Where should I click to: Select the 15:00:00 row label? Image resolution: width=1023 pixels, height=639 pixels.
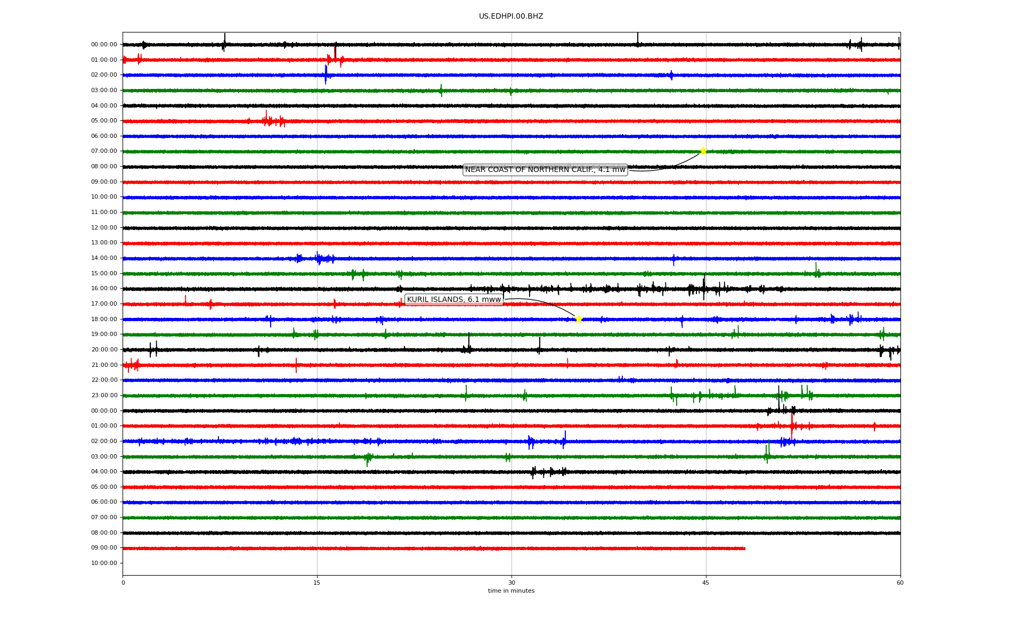[104, 274]
